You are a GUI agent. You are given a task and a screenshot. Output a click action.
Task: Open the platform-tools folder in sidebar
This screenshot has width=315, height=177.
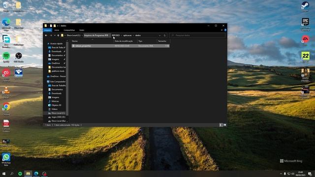click(57, 71)
